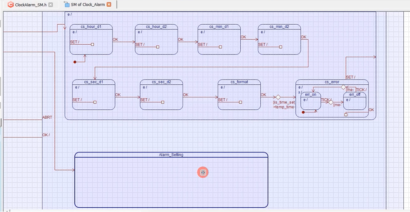This screenshot has width=410, height=212.
Task: Click SET internal transition end square in cs_min_d2
Action: point(281,47)
